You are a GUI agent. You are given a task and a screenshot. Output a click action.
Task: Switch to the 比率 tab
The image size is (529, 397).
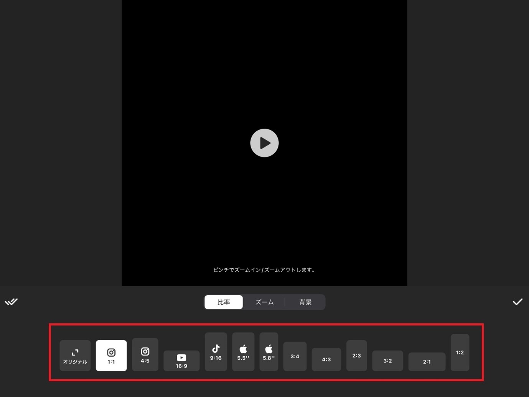224,302
